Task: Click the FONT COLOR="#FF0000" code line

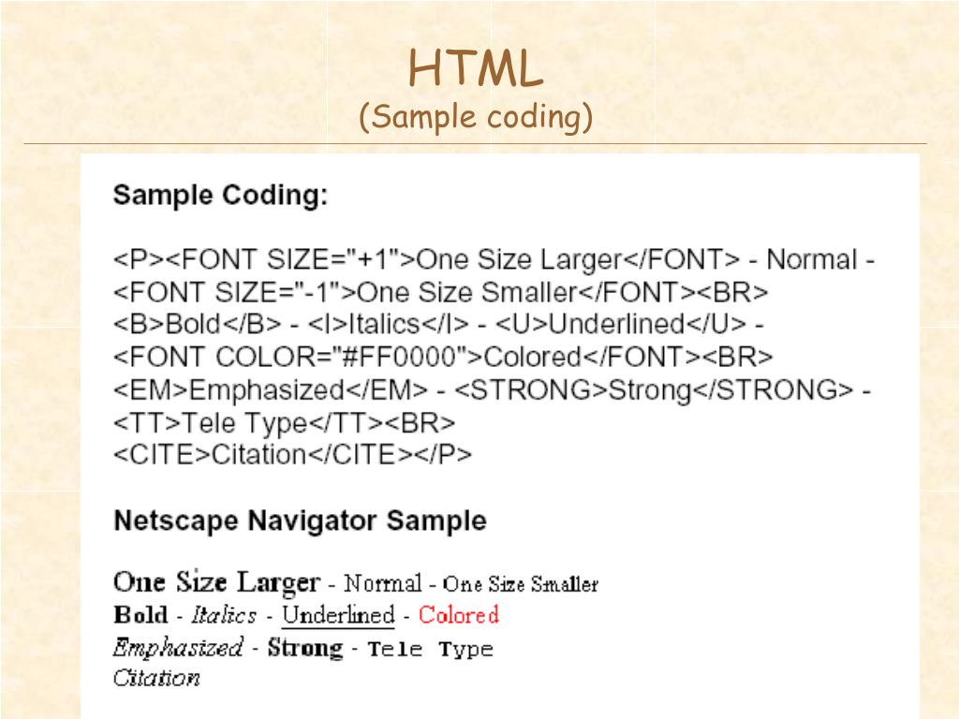Action: (x=443, y=357)
